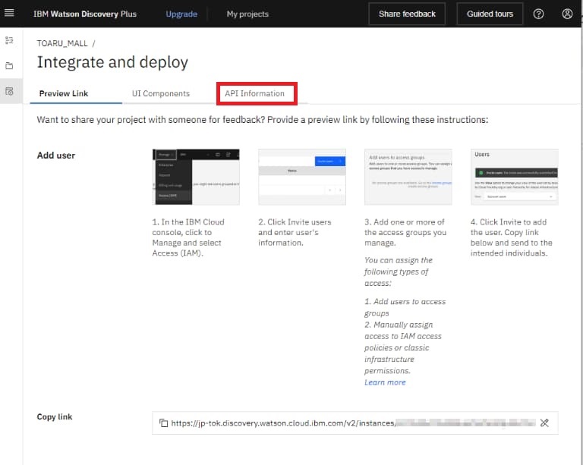Open the hamburger navigation menu
583x465 pixels.
(x=9, y=14)
